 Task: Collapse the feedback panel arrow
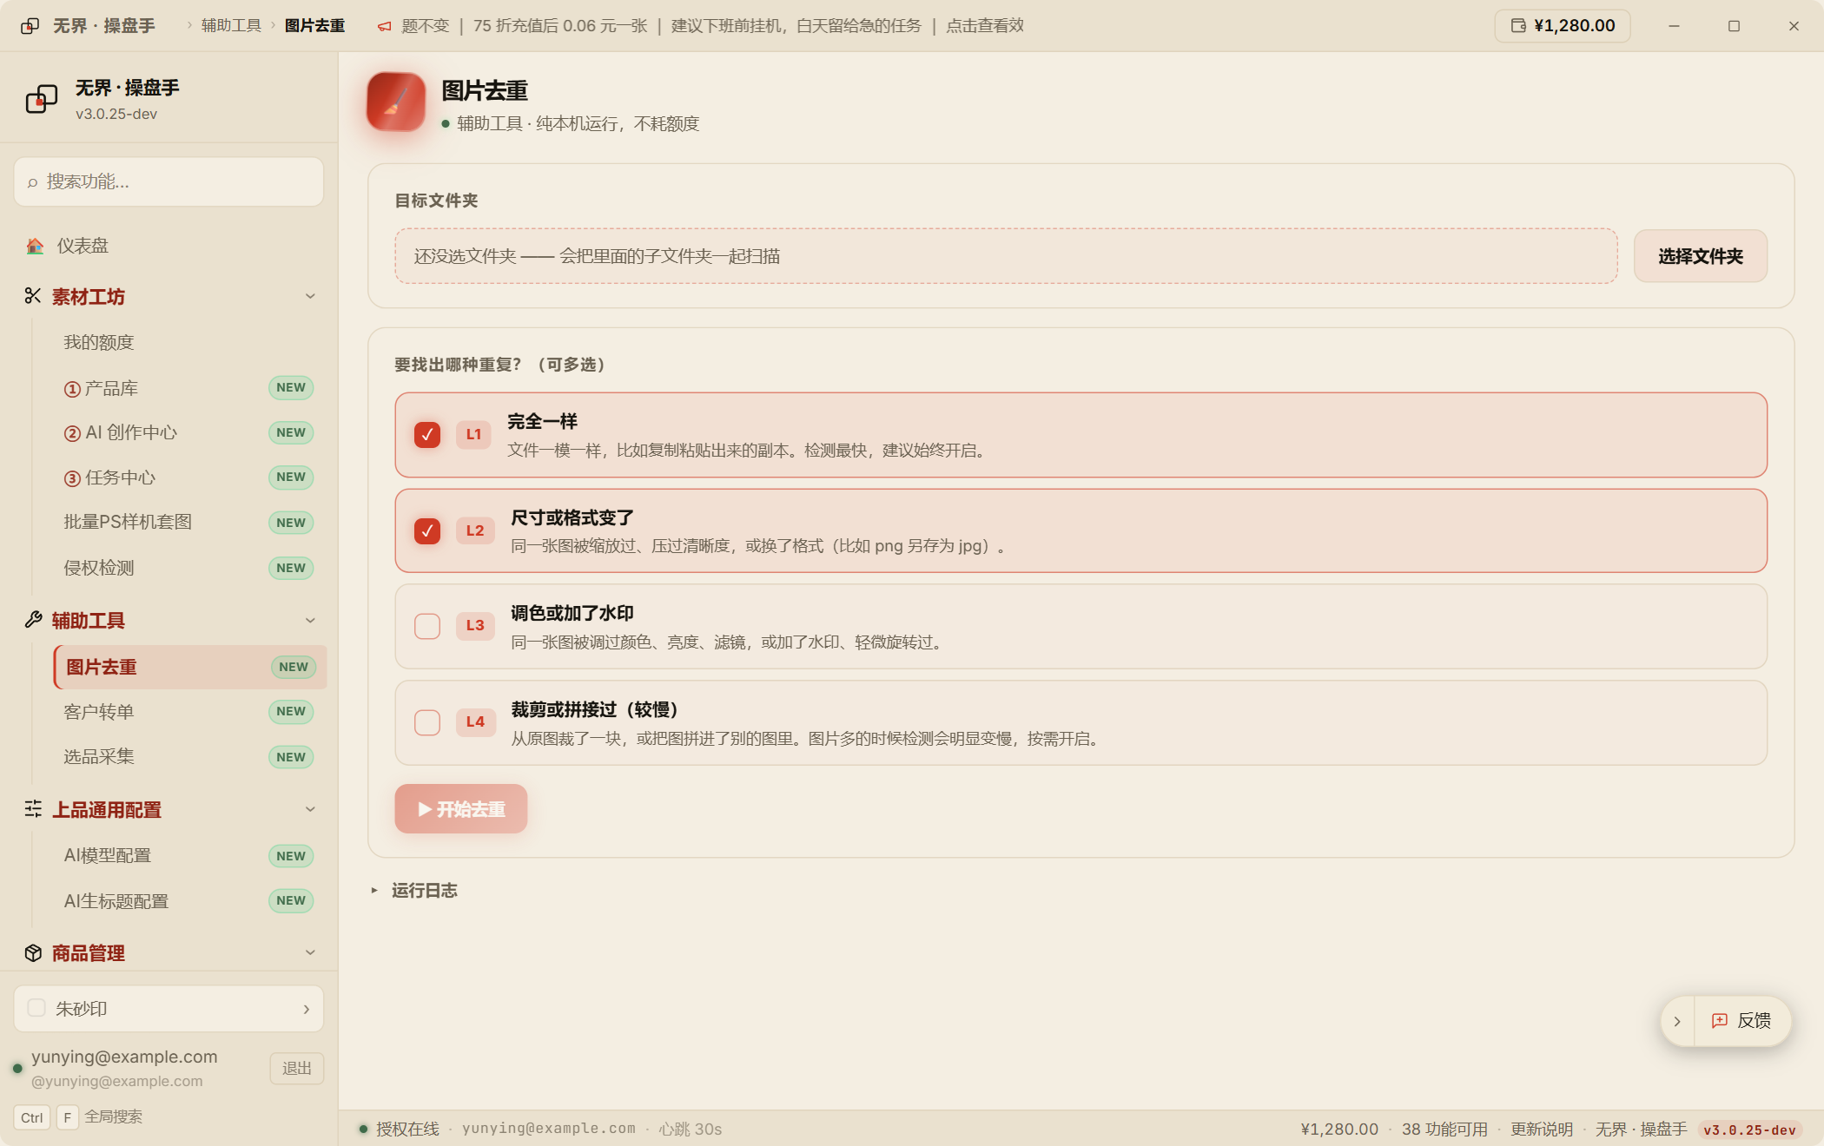click(1677, 1021)
